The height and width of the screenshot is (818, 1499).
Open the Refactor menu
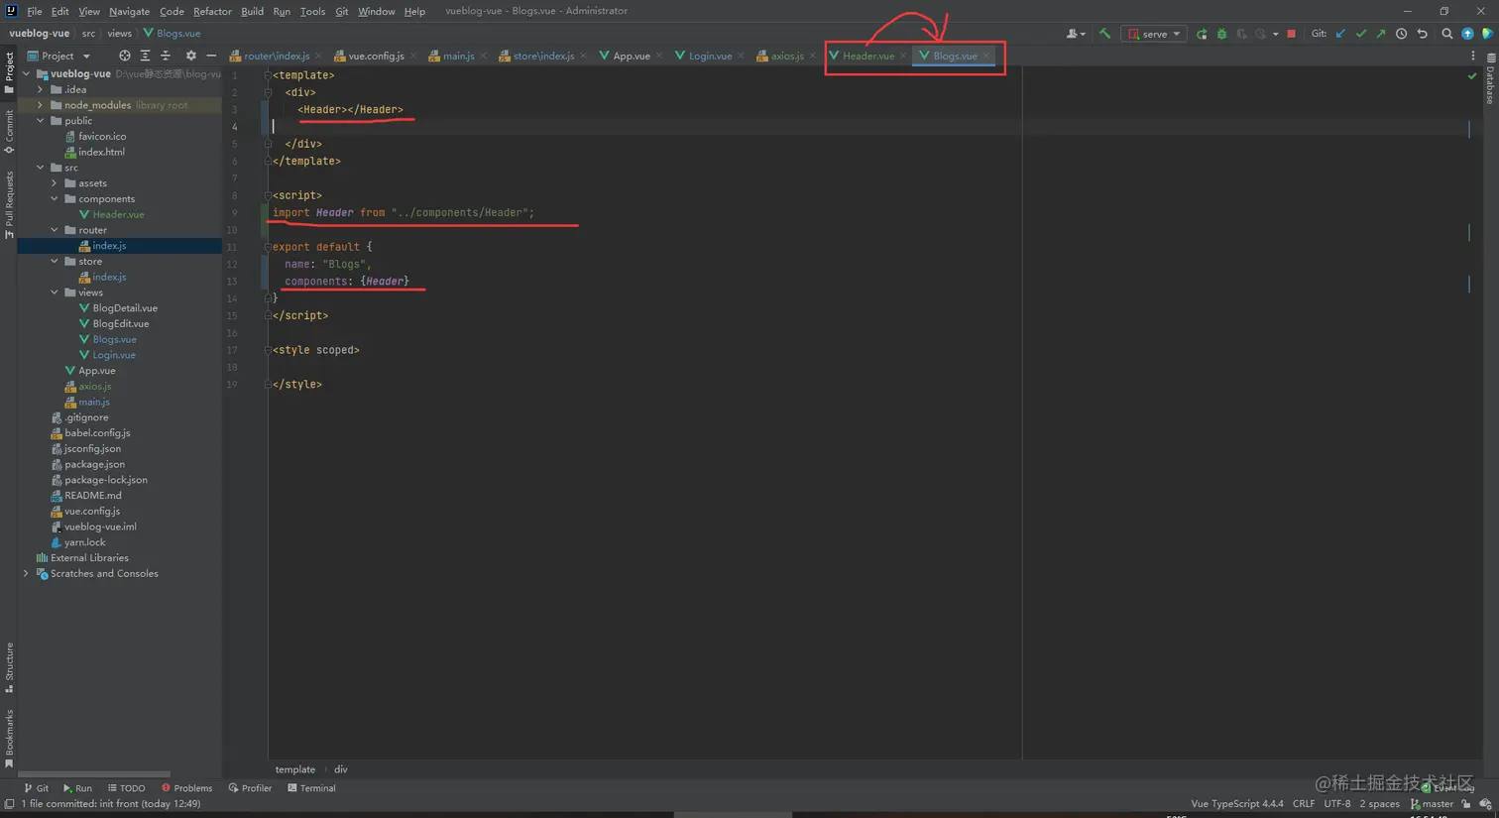(x=212, y=11)
